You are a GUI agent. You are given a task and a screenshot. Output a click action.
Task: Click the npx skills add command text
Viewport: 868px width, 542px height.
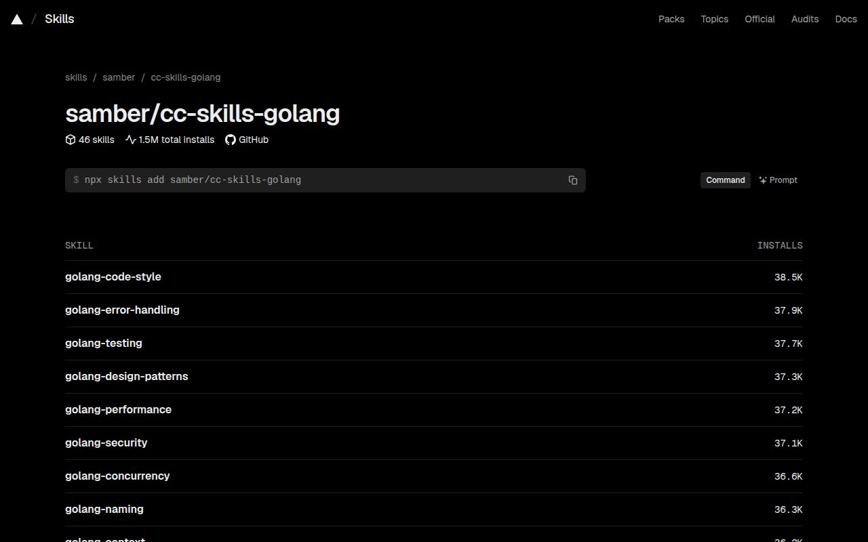(193, 180)
